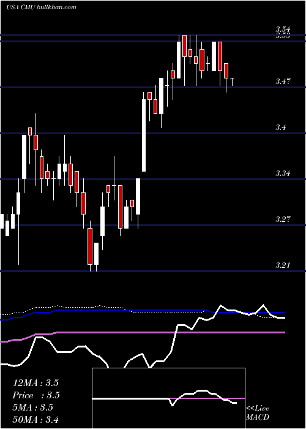
Task: Click the '5MA : 3.5' readout
Action: 33,408
